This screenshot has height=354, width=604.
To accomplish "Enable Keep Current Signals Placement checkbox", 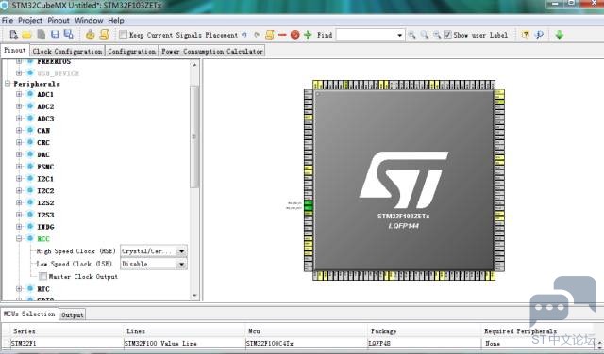I will point(123,35).
